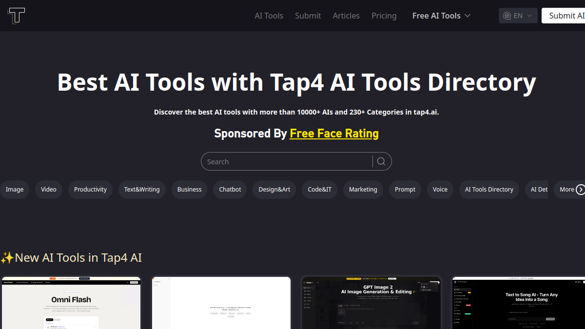Click the More categories button
This screenshot has width=585, height=329.
pos(567,190)
